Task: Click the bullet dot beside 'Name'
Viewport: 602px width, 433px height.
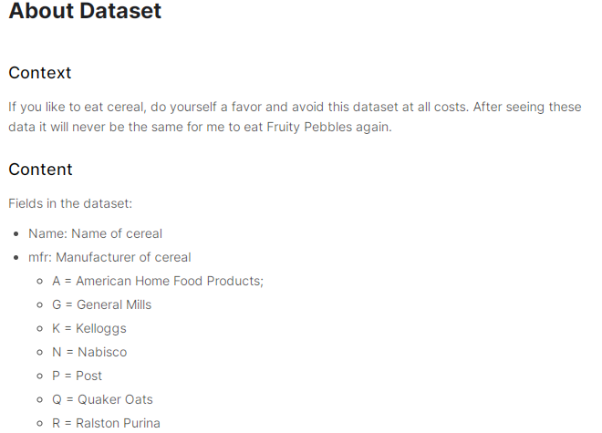Action: click(x=16, y=233)
